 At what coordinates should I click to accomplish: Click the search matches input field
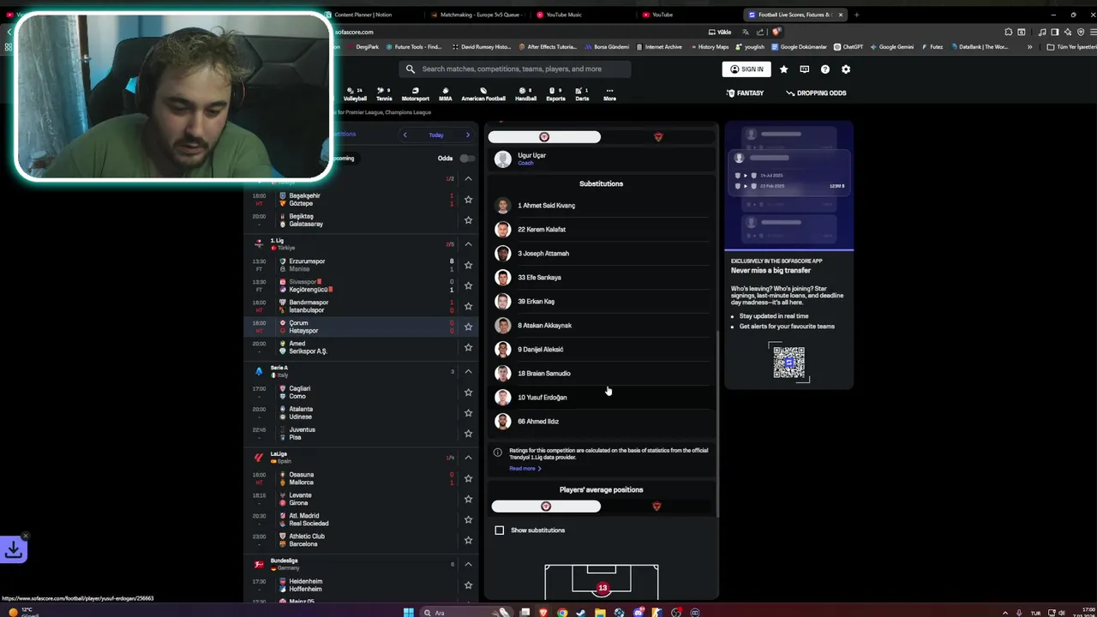coord(515,69)
